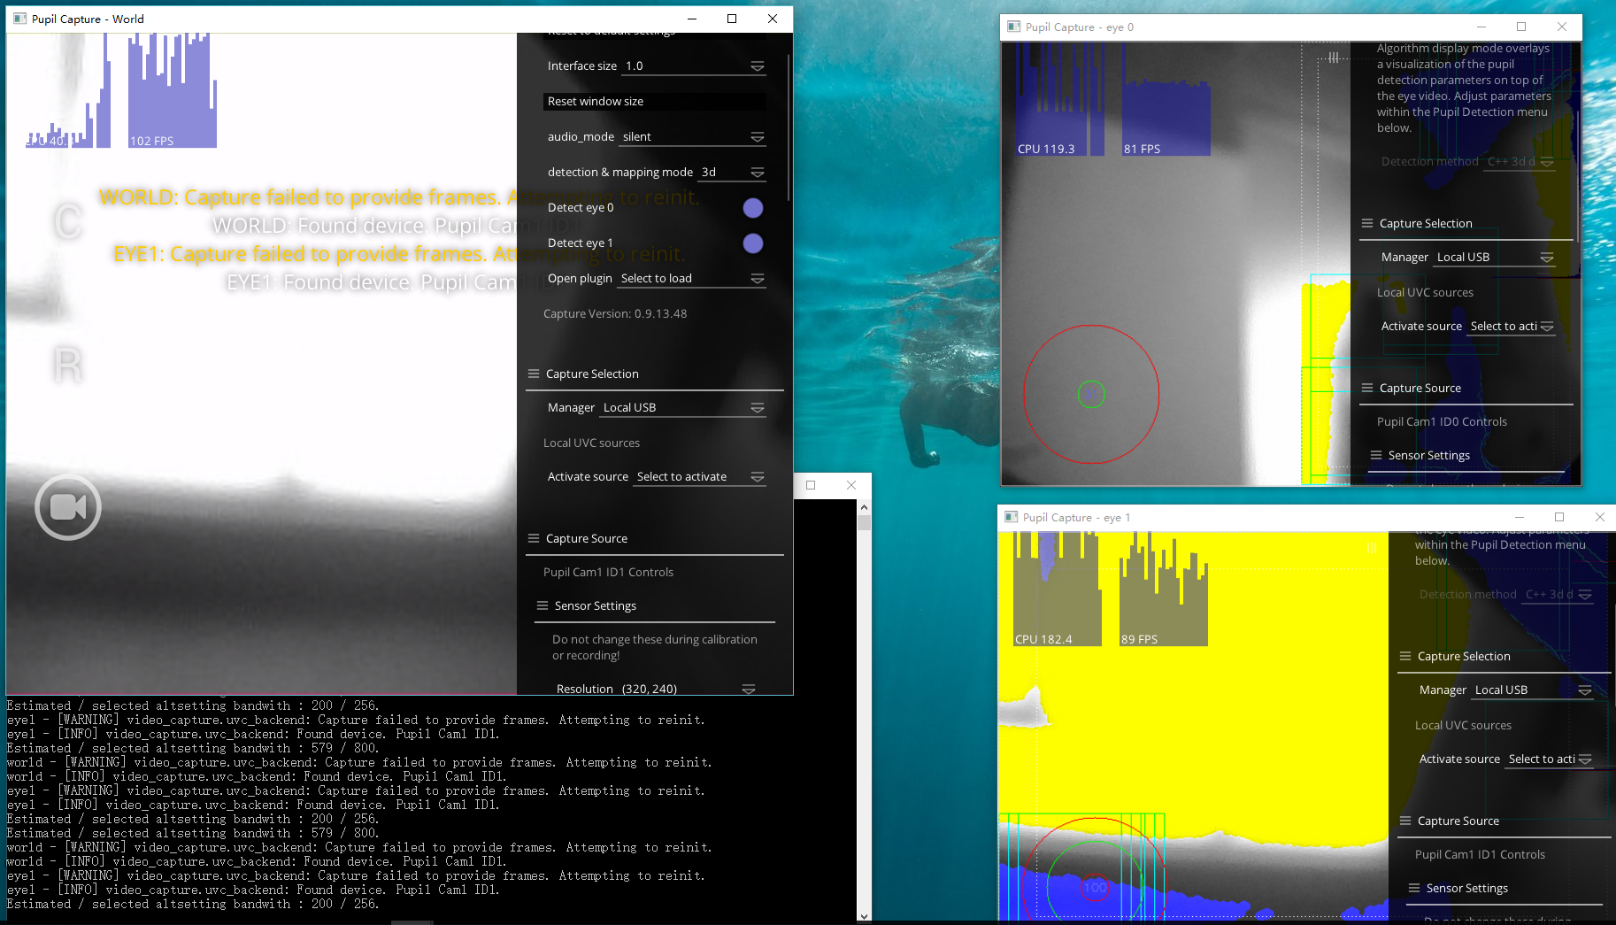This screenshot has width=1616, height=925.
Task: Click the hamburger icon beside Capture Source in eye 1 window
Action: pyautogui.click(x=1405, y=821)
